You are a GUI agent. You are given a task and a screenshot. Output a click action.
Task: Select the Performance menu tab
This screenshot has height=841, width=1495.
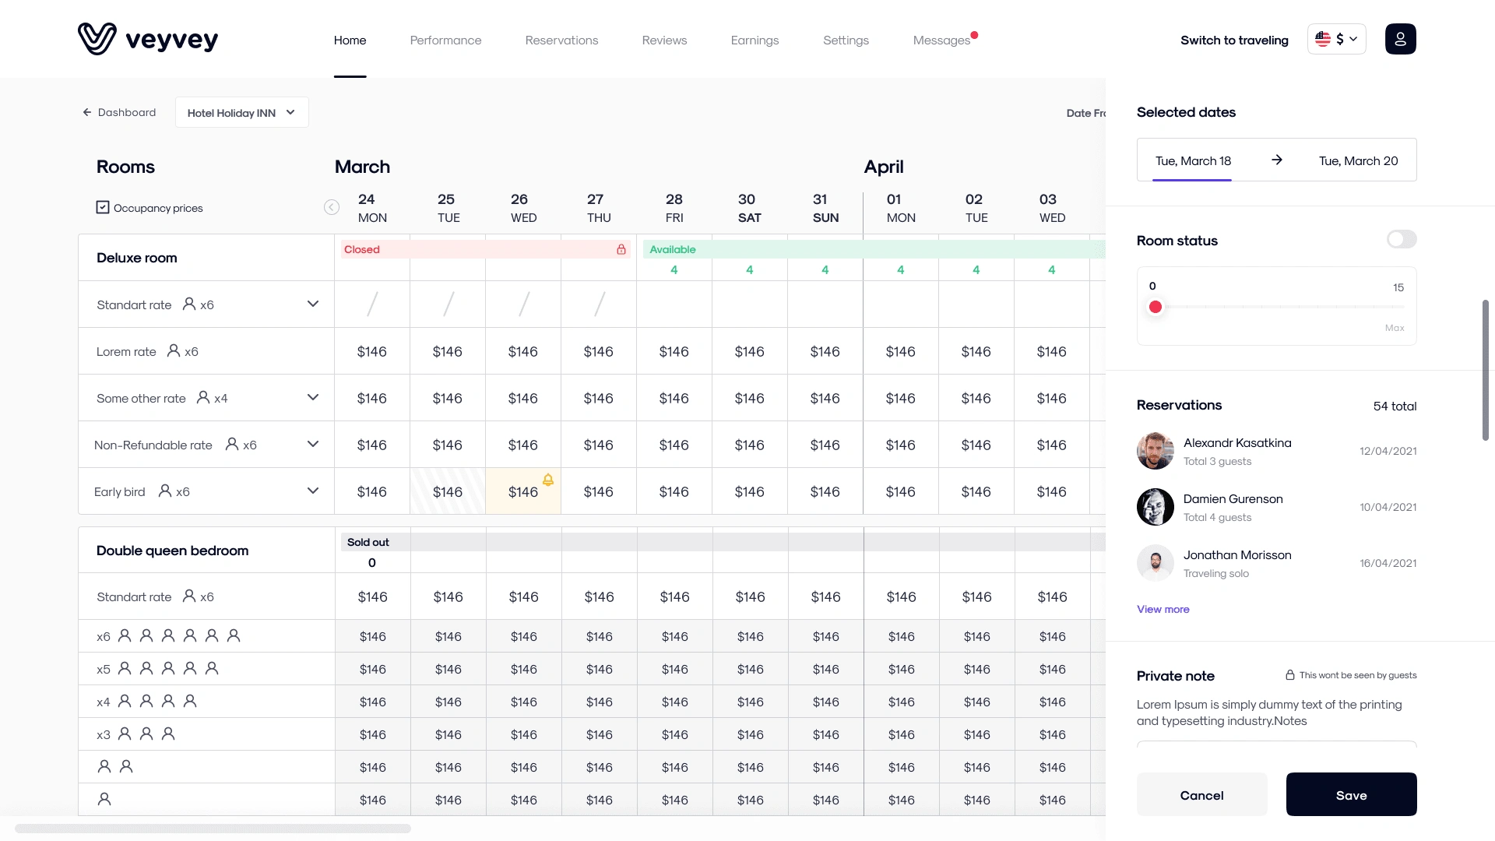pos(445,40)
